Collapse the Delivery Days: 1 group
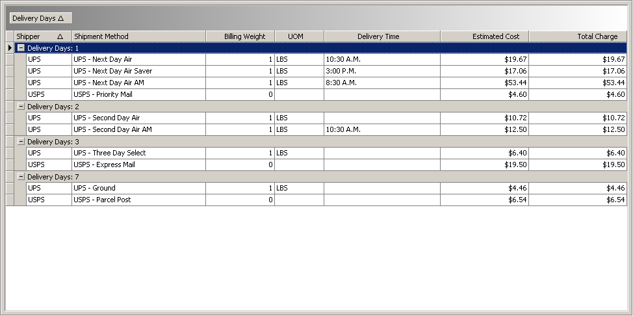The width and height of the screenshot is (633, 316). (21, 48)
